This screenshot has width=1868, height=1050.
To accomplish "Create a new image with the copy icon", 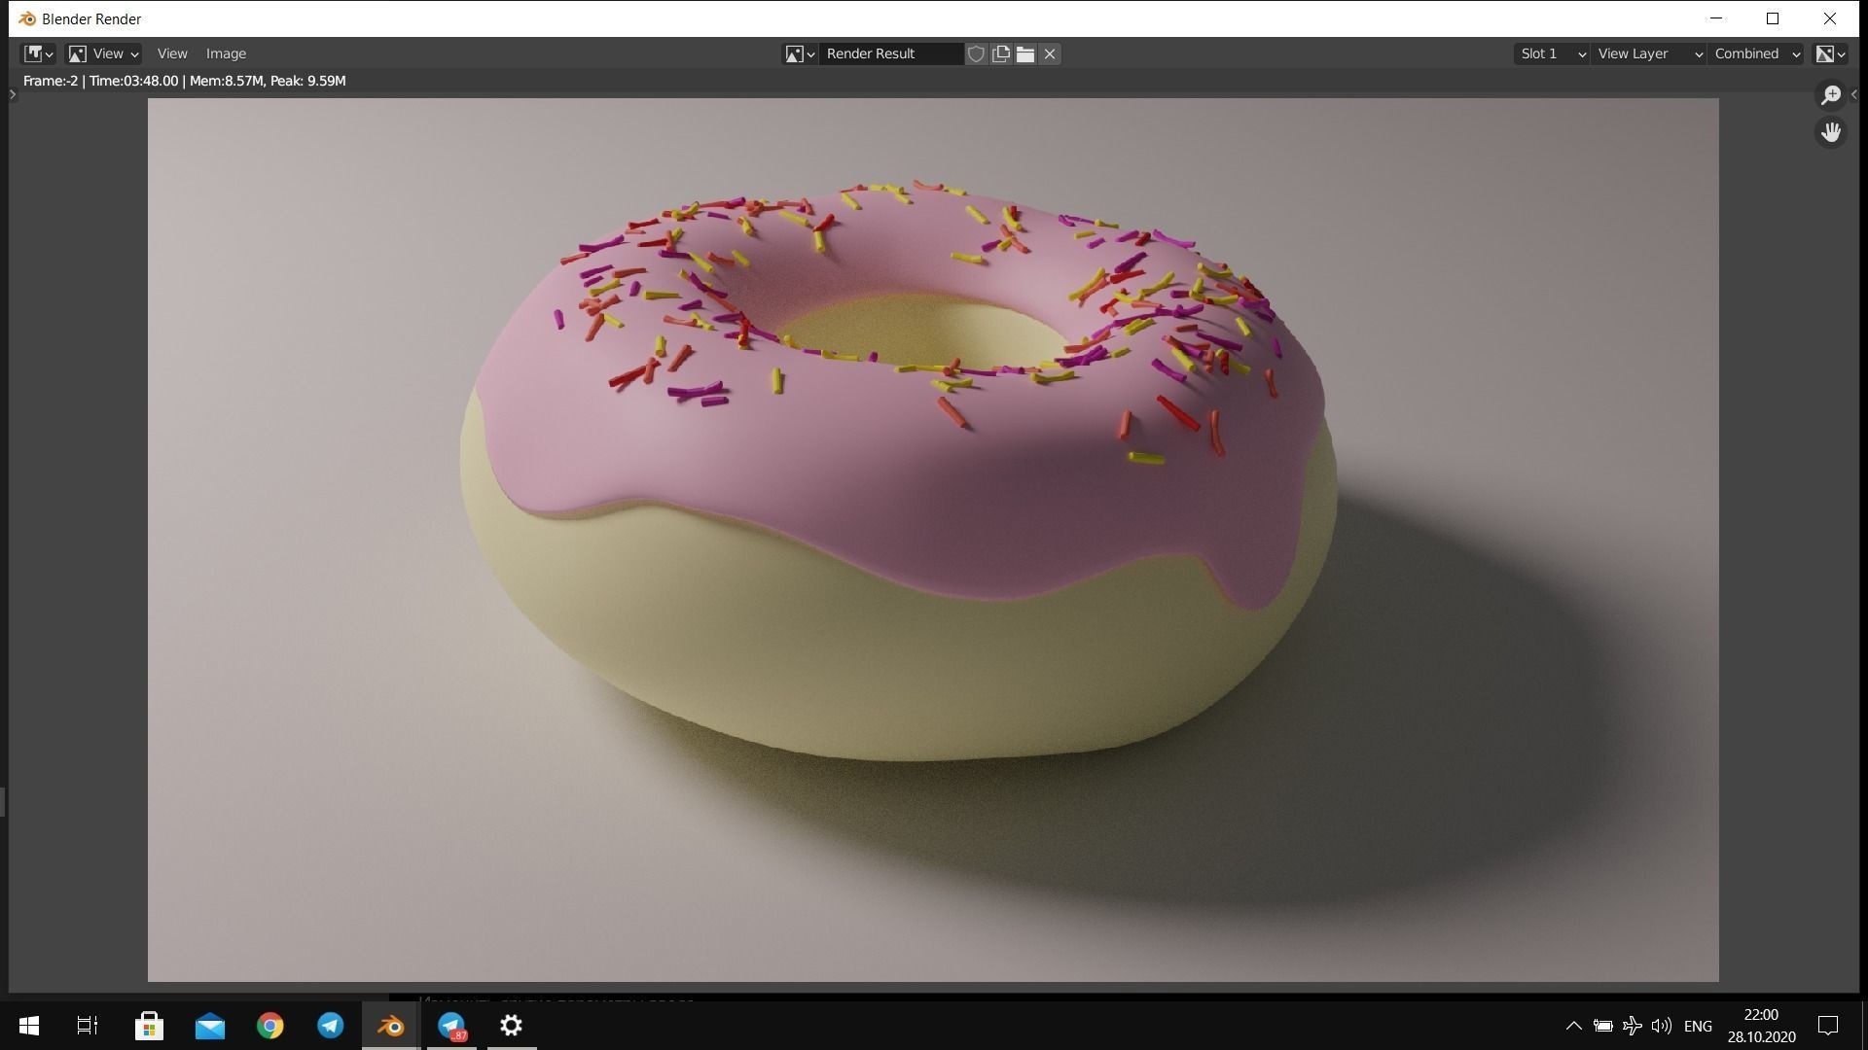I will 1000,53.
